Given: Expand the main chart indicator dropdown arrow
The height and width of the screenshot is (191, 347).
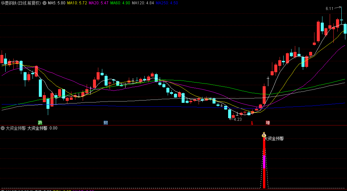Looking at the screenshot, I should (44, 3).
